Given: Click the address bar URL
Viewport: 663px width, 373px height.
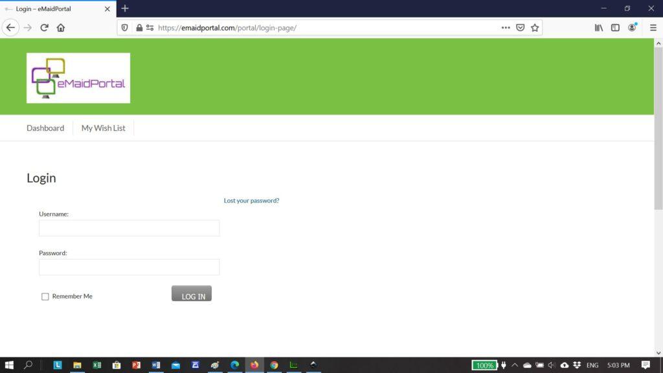Looking at the screenshot, I should [x=227, y=28].
